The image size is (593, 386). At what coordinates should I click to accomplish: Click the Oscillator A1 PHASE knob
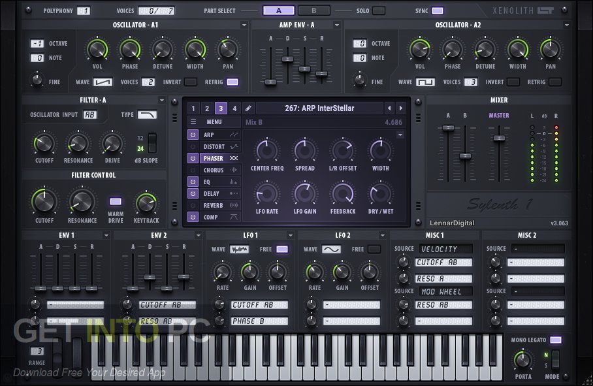tap(130, 50)
